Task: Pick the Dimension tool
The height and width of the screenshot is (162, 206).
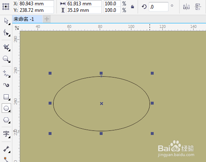Action: click(6, 149)
